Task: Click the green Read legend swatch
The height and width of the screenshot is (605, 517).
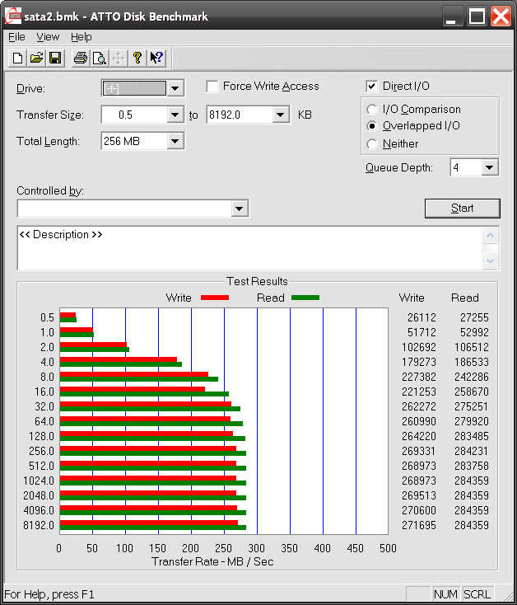Action: 305,298
